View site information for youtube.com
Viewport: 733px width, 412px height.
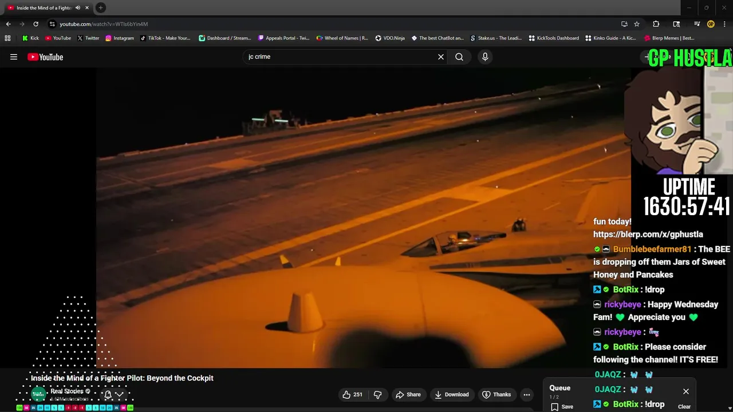point(52,24)
